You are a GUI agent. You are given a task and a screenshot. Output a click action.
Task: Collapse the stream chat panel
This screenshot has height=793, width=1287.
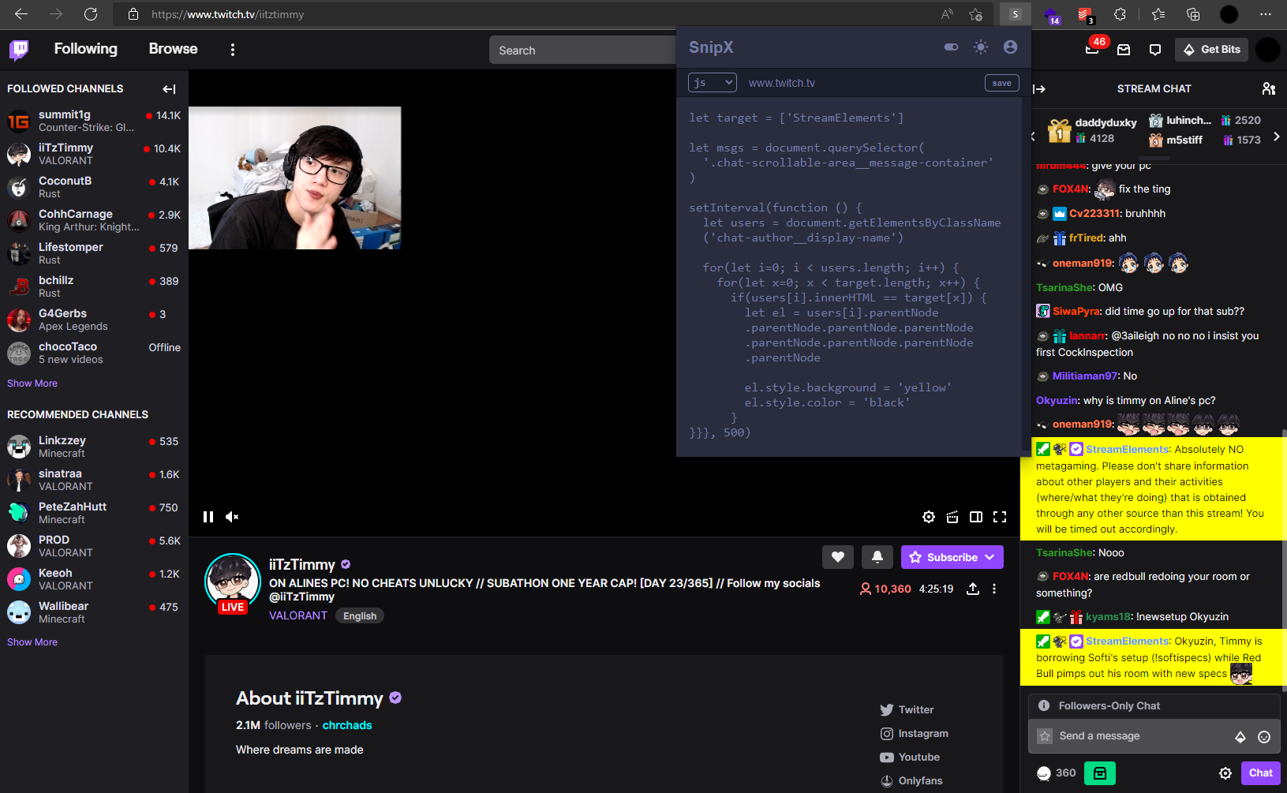coord(1039,89)
